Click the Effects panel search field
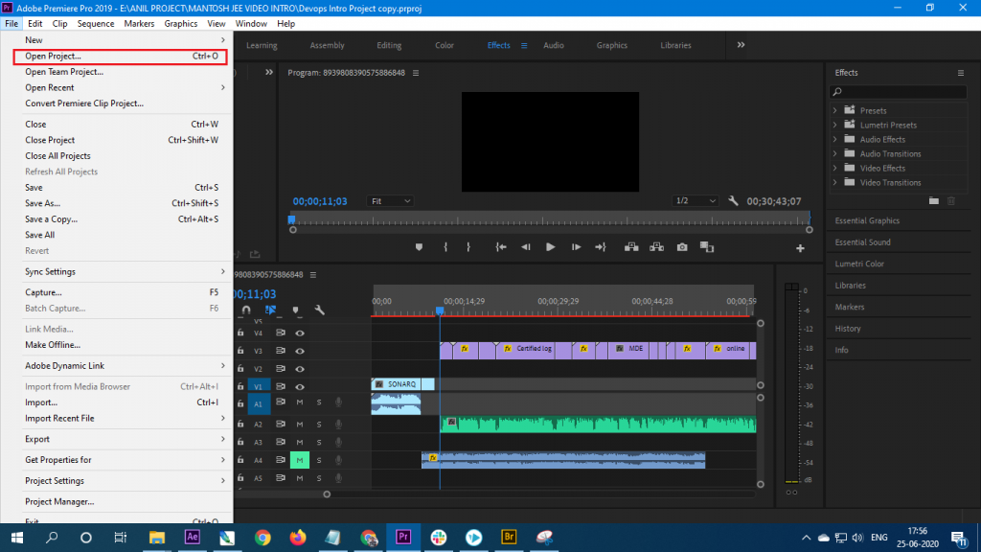 tap(899, 92)
